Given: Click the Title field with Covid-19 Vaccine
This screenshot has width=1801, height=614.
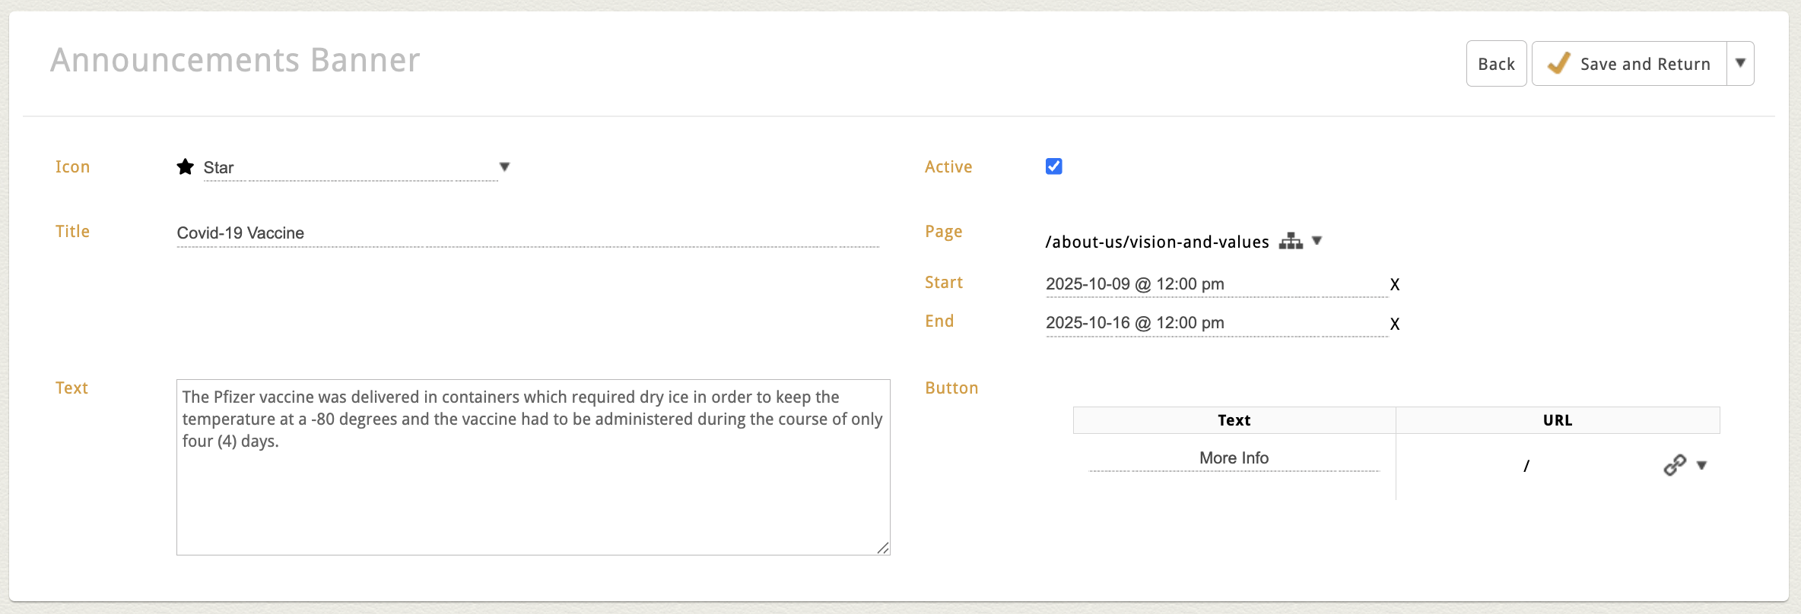Looking at the screenshot, I should (x=527, y=233).
